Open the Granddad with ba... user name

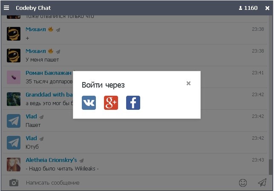(49, 94)
